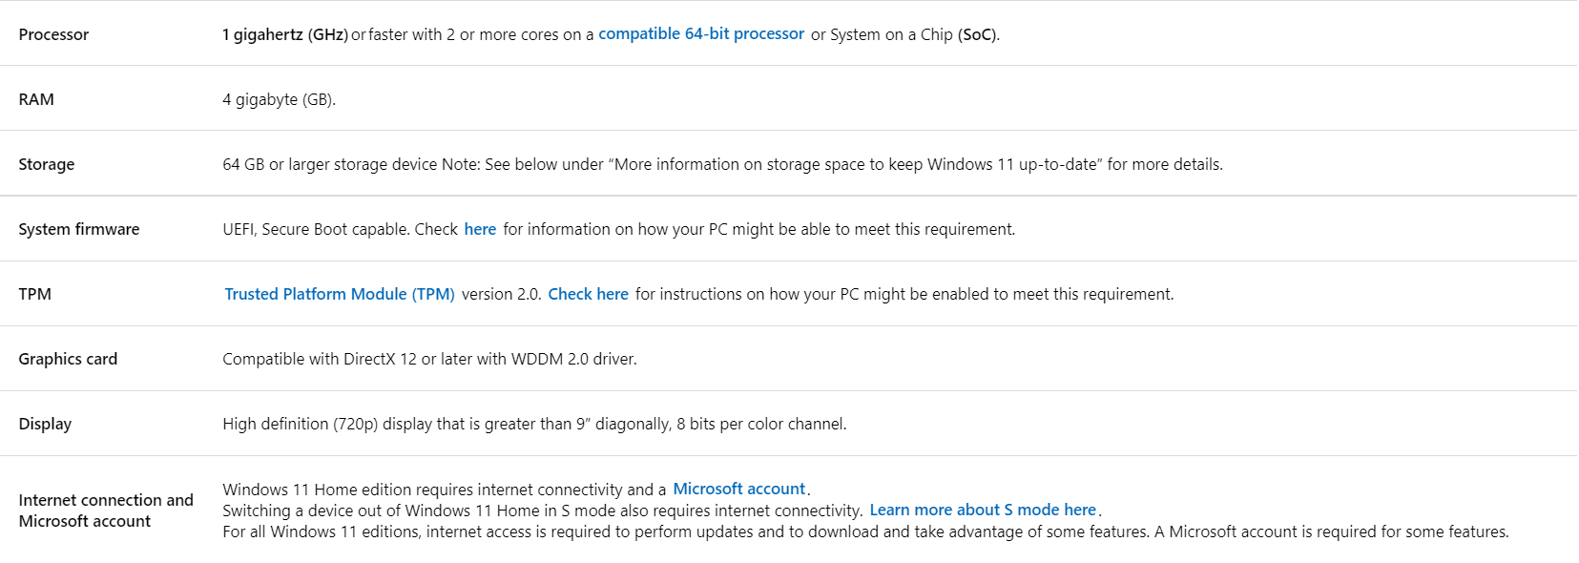The image size is (1579, 563).
Task: Click the TPM row label
Action: (35, 294)
